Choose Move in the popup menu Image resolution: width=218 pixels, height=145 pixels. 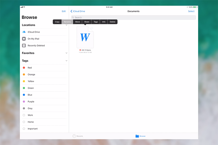pos(77,22)
